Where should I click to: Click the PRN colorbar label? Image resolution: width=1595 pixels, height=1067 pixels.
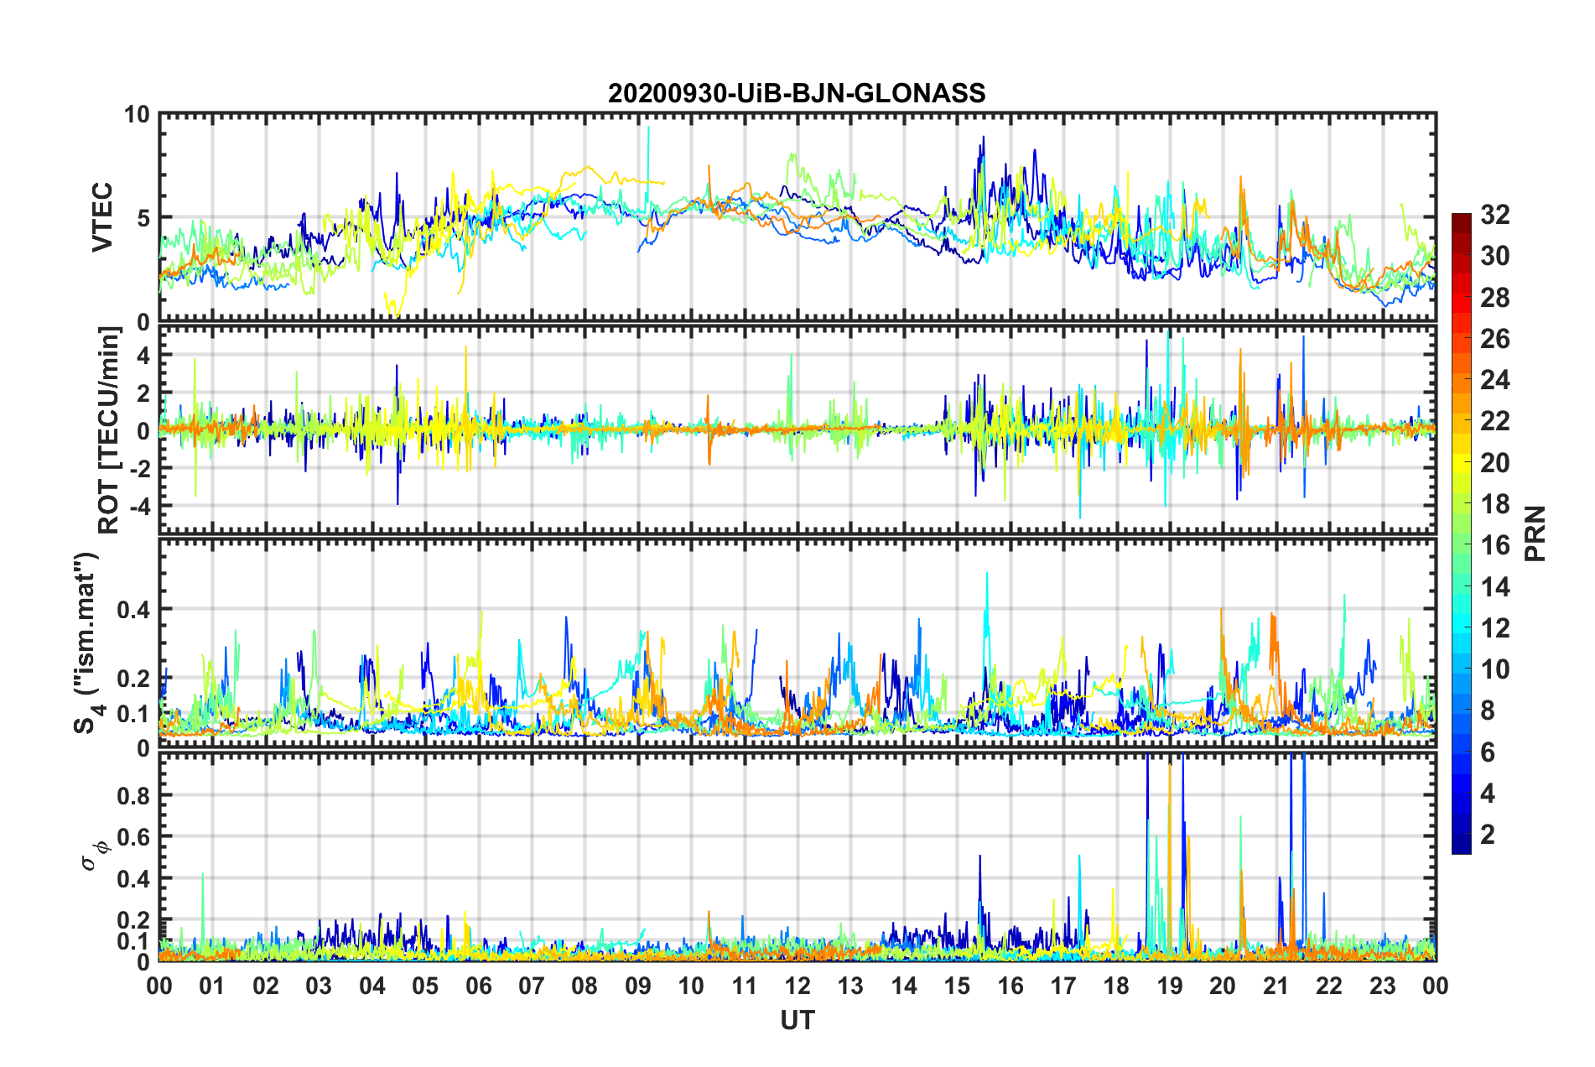(1535, 533)
